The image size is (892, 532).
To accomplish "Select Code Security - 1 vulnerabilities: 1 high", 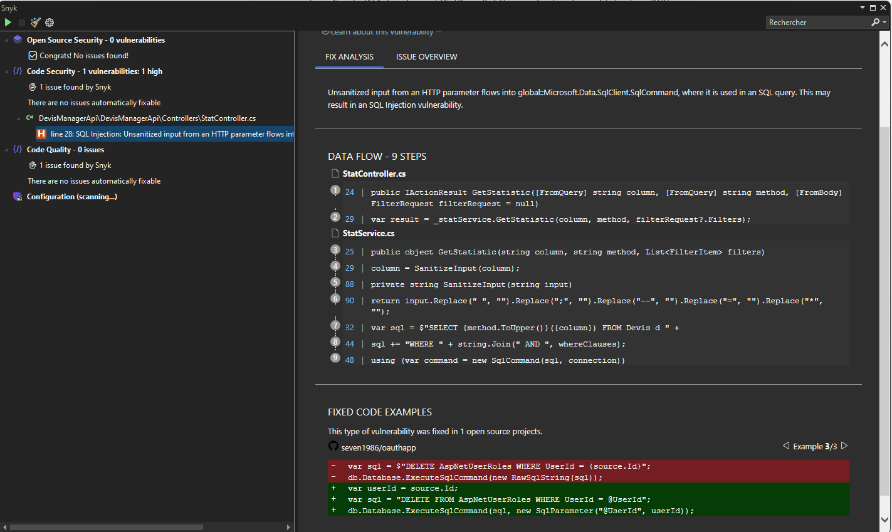I will point(95,71).
